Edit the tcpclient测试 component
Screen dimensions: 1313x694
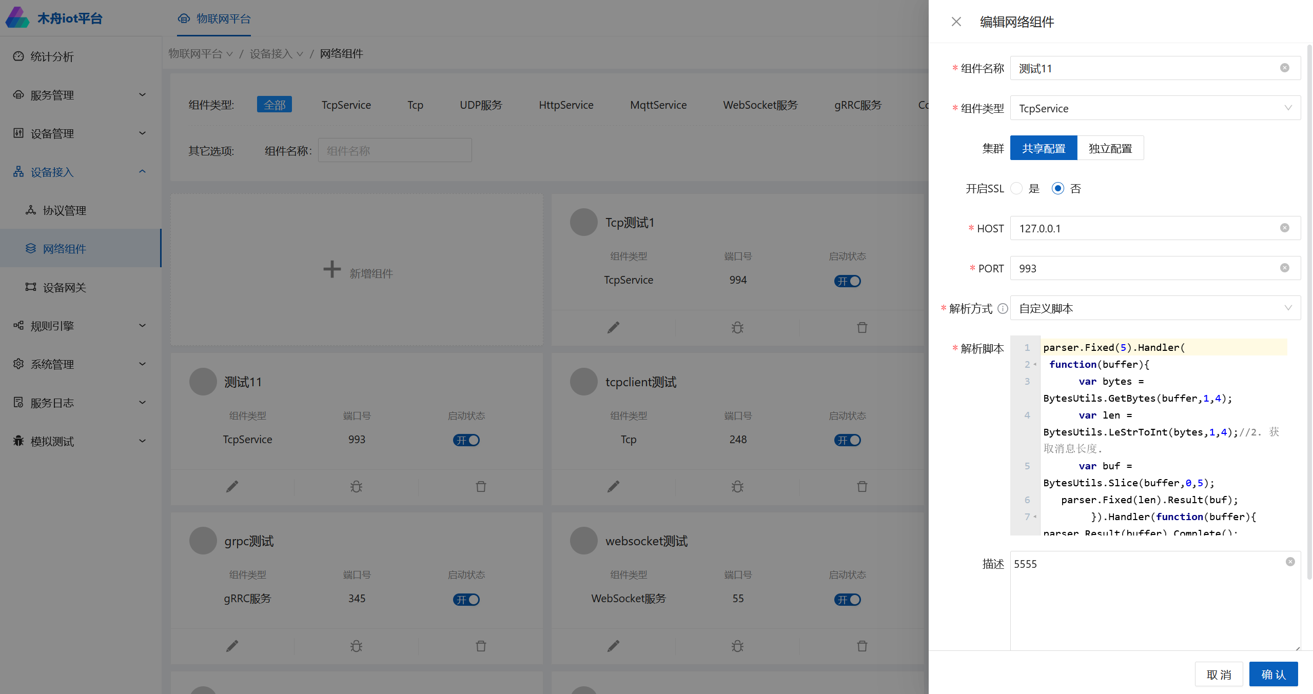tap(613, 486)
